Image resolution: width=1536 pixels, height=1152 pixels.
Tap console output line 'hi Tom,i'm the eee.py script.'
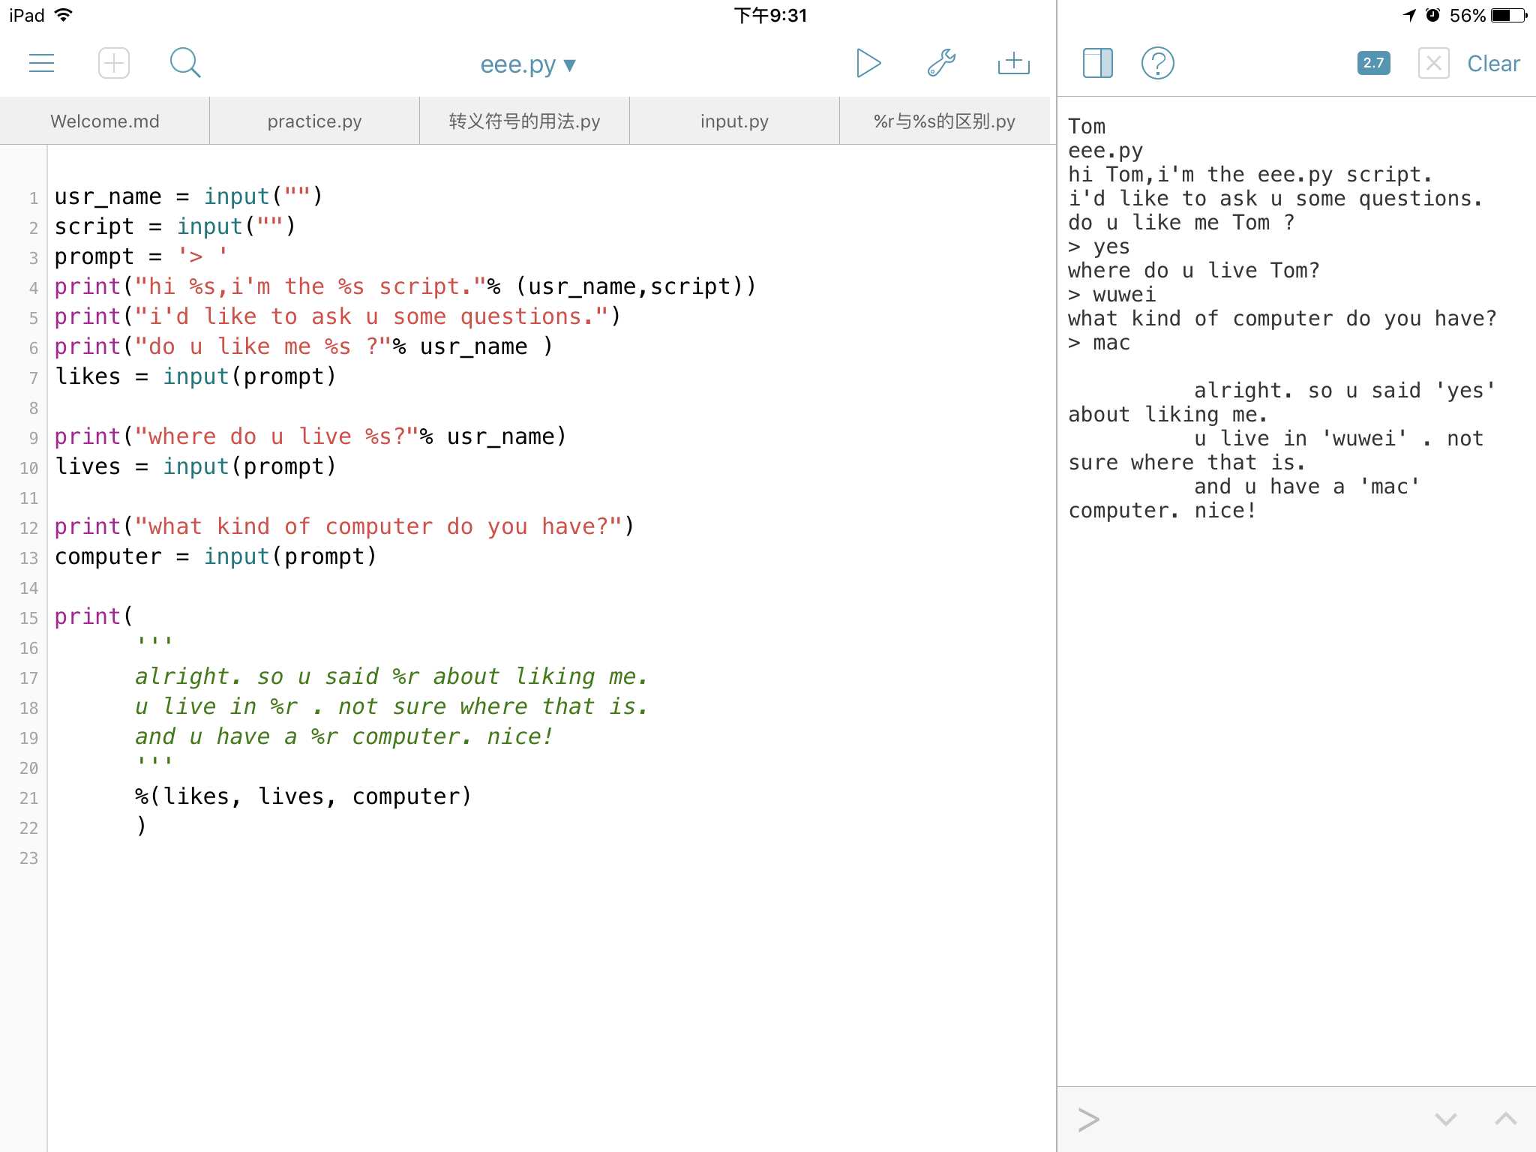coord(1250,175)
